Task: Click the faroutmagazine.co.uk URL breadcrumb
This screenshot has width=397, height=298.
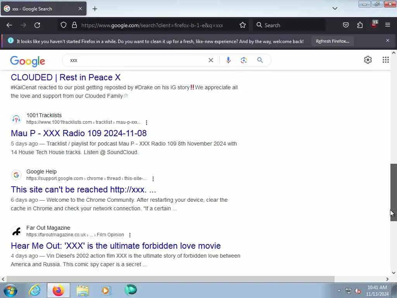Action: pyautogui.click(x=75, y=235)
